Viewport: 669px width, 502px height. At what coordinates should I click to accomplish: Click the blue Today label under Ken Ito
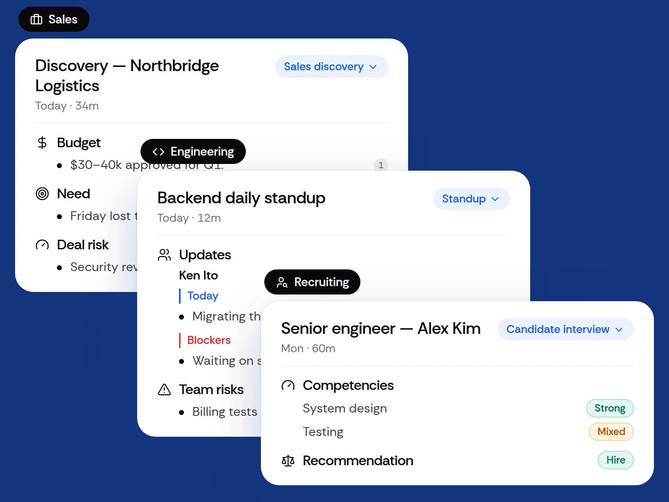203,296
